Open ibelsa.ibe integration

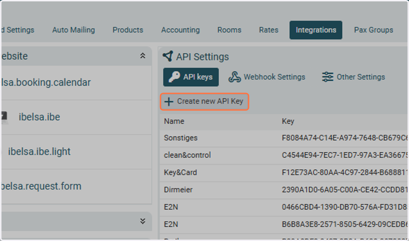[x=39, y=117]
